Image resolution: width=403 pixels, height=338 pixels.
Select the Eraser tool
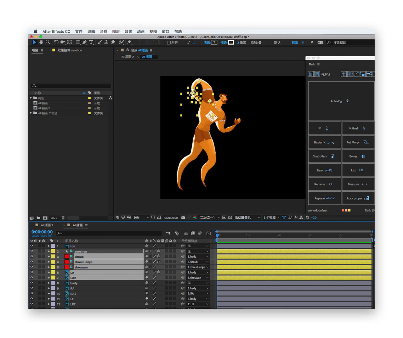[113, 42]
